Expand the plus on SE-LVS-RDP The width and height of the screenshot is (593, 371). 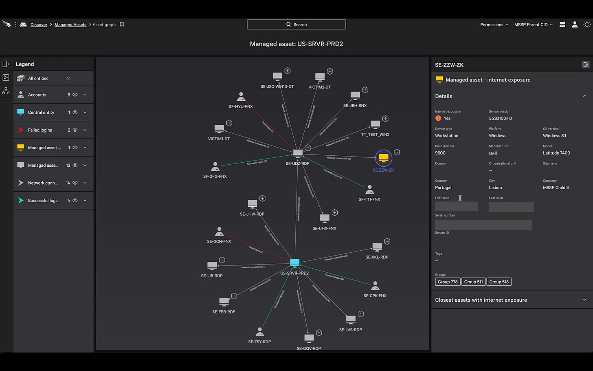pos(361,314)
